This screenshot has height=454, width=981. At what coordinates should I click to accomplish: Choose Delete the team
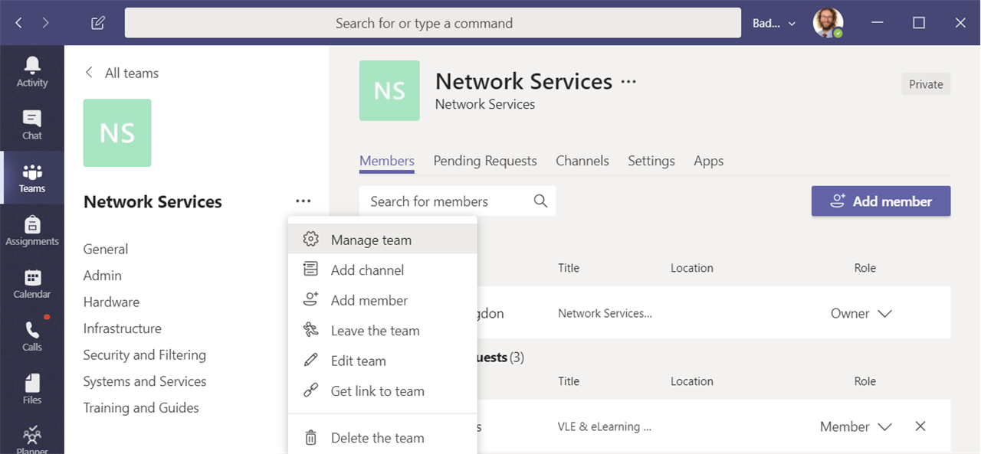click(382, 438)
